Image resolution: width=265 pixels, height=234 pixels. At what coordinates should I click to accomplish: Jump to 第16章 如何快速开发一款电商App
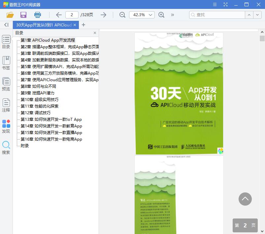coord(51,139)
